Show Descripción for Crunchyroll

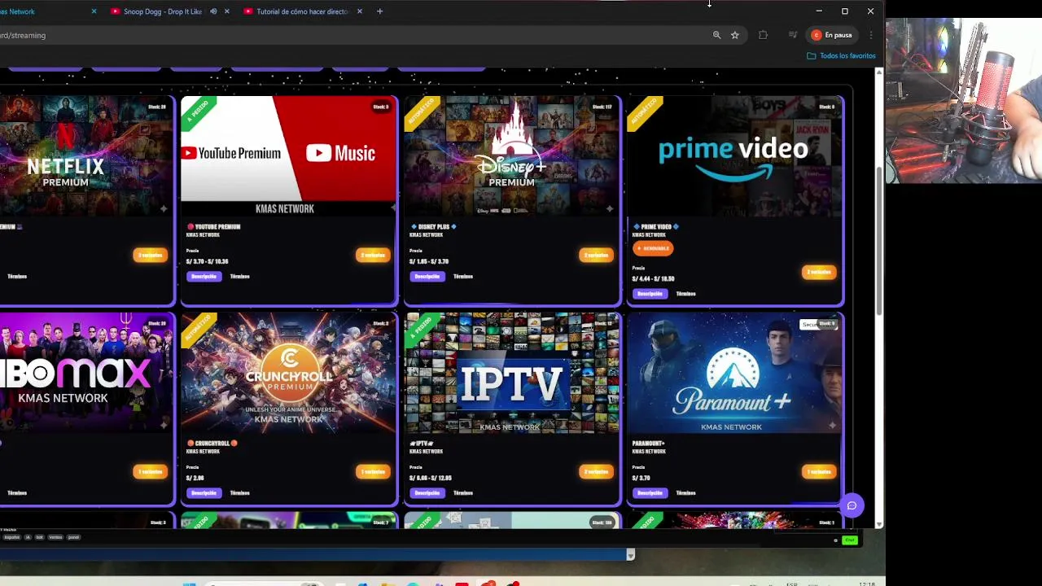point(204,493)
